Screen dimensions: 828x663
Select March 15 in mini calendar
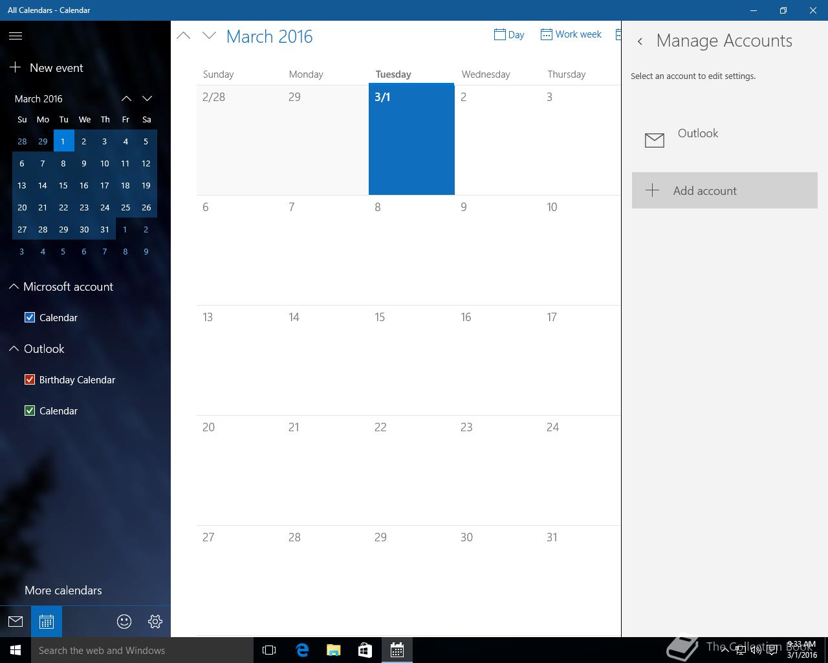point(63,185)
